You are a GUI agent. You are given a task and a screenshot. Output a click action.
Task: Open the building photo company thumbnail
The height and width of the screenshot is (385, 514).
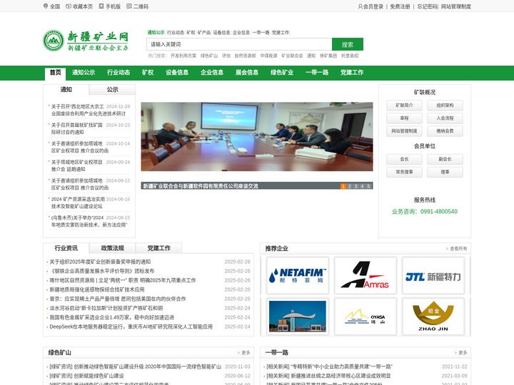(x=298, y=317)
